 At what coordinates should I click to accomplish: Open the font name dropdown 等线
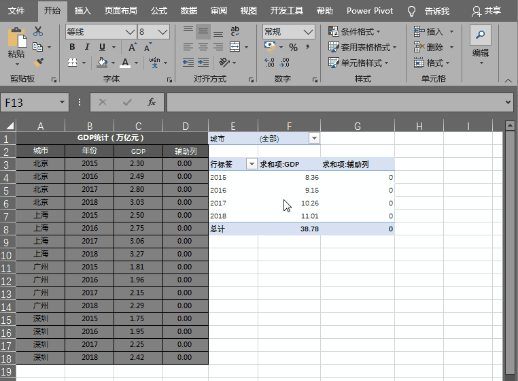(130, 32)
